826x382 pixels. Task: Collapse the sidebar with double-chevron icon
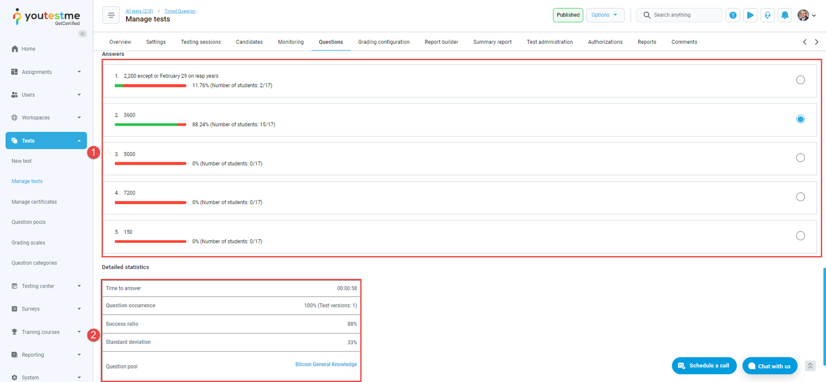click(83, 34)
